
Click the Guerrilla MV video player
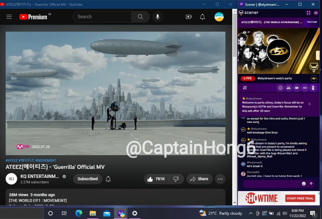pyautogui.click(x=115, y=93)
